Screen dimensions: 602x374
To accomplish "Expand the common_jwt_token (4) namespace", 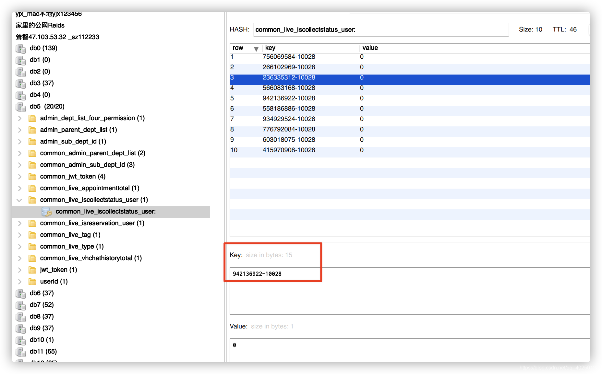I will [20, 177].
